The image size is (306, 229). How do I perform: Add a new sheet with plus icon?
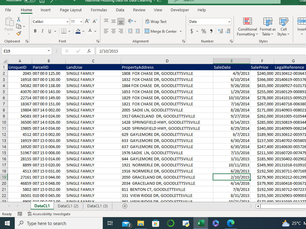tap(125, 206)
